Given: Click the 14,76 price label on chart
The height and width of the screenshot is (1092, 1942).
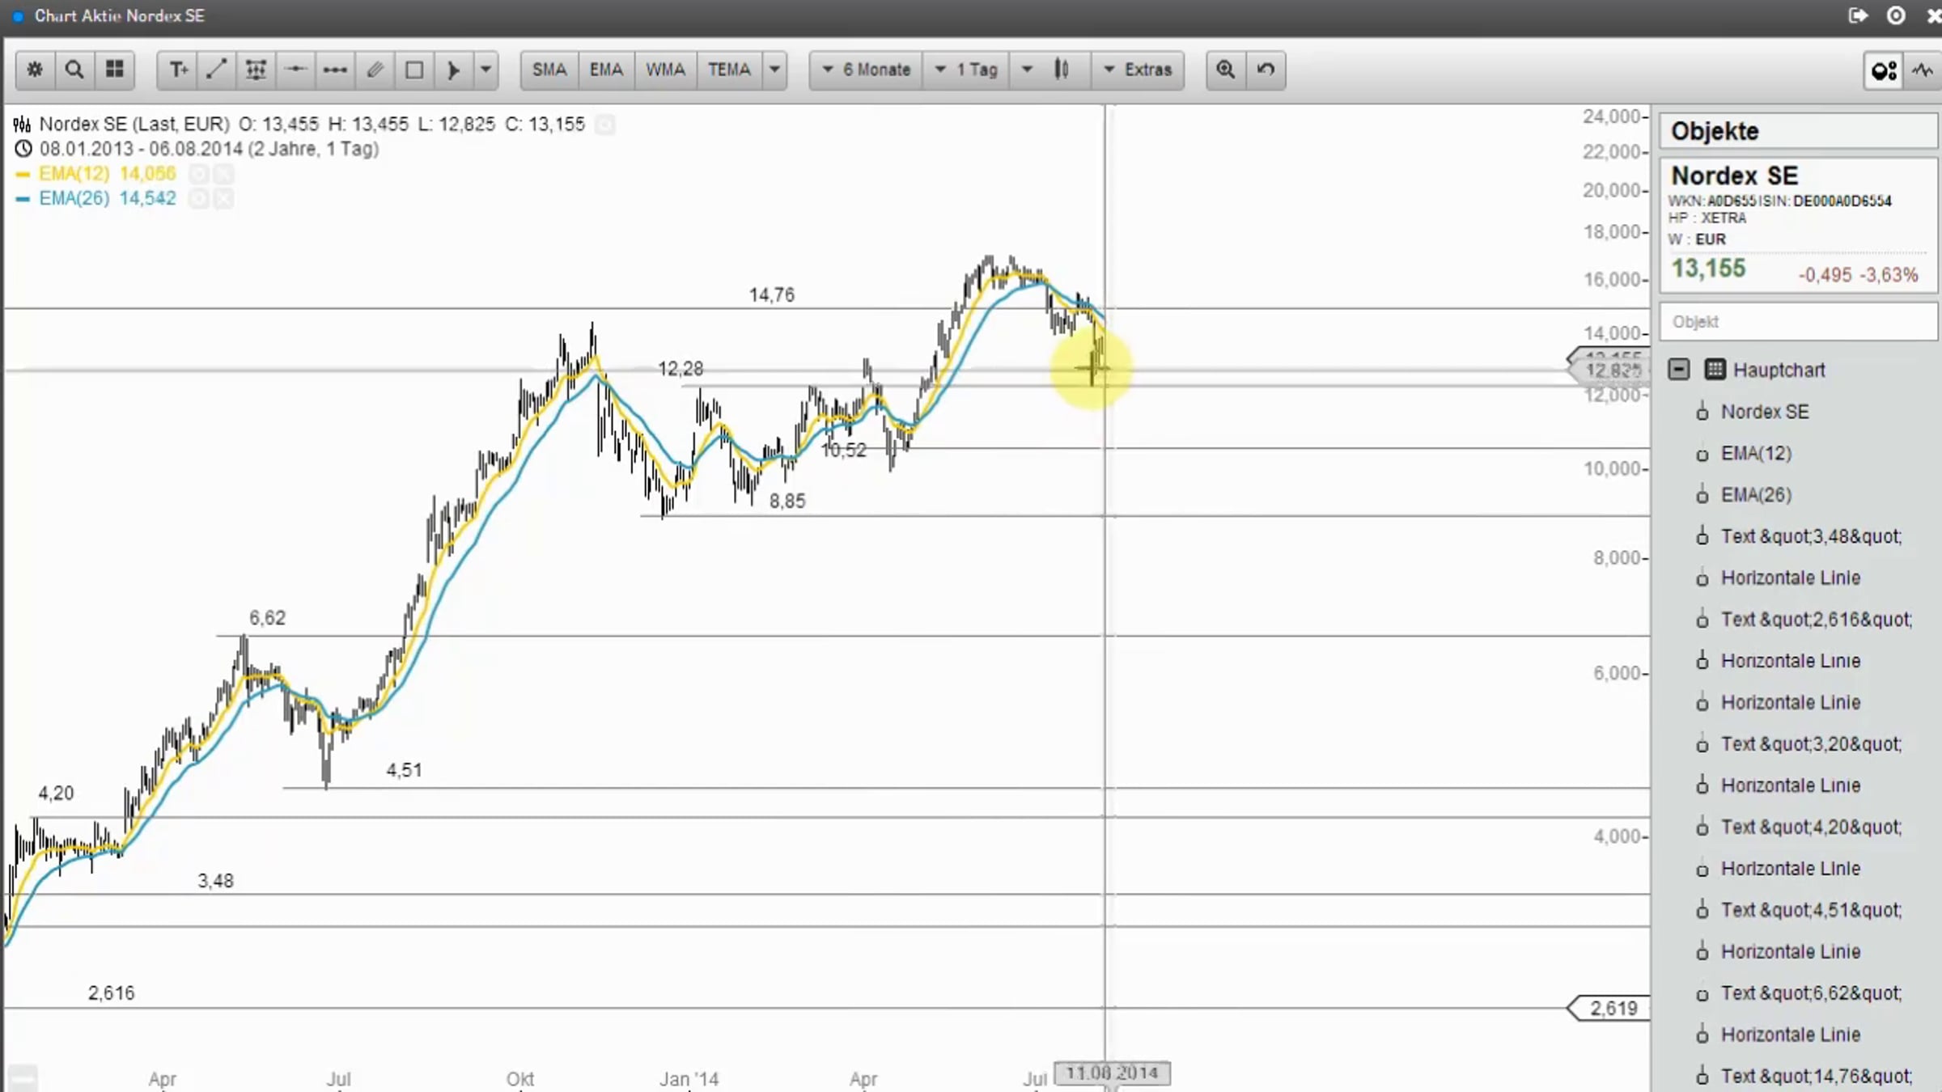Looking at the screenshot, I should pos(772,295).
